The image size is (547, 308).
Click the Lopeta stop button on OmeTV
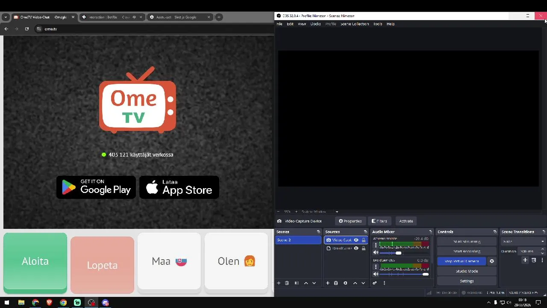pos(102,265)
